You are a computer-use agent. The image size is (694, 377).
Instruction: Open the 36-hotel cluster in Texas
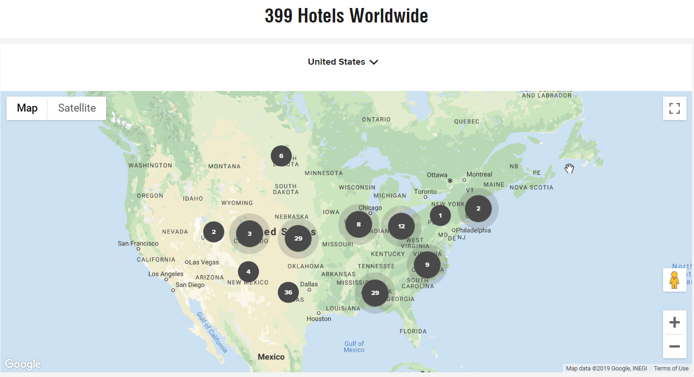click(x=288, y=292)
